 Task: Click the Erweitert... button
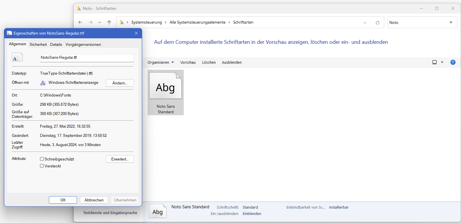point(120,159)
